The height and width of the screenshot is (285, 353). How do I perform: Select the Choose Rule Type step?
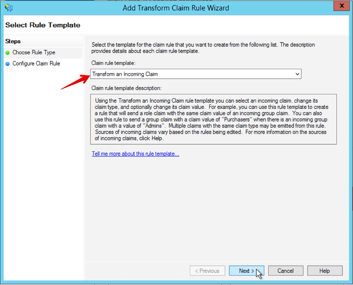click(34, 53)
